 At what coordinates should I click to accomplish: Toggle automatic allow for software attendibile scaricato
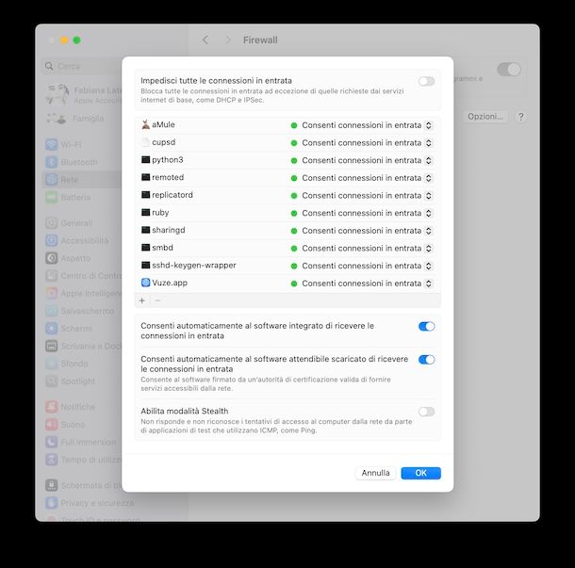[426, 360]
